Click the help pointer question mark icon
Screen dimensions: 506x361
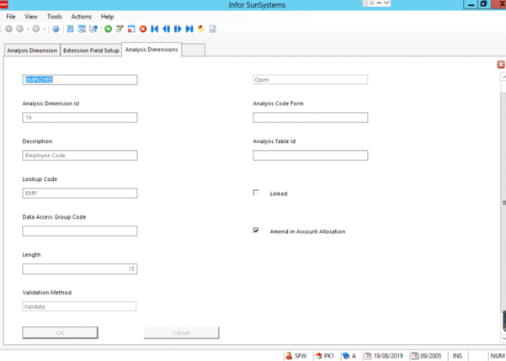pyautogui.click(x=93, y=29)
